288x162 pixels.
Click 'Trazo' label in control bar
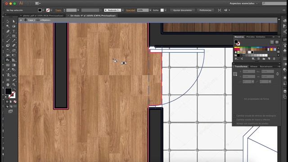click(x=58, y=10)
